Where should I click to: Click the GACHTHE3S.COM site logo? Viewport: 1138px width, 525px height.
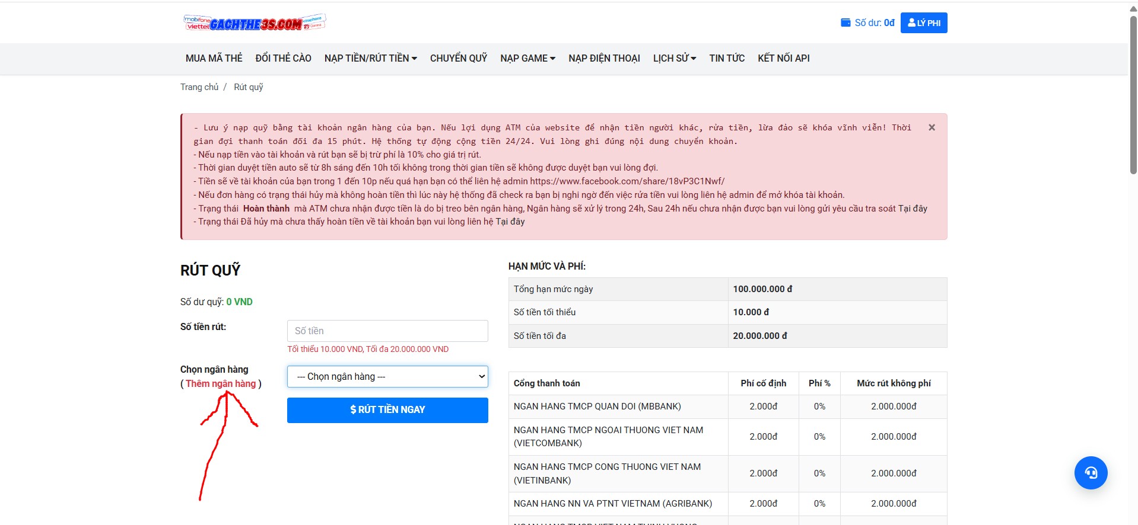[255, 23]
